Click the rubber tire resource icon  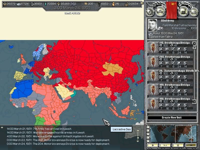pyautogui.click(x=32, y=4)
